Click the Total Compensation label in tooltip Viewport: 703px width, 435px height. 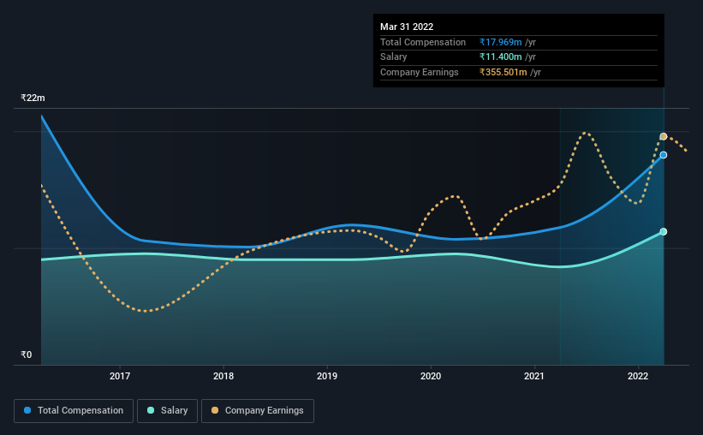(423, 42)
